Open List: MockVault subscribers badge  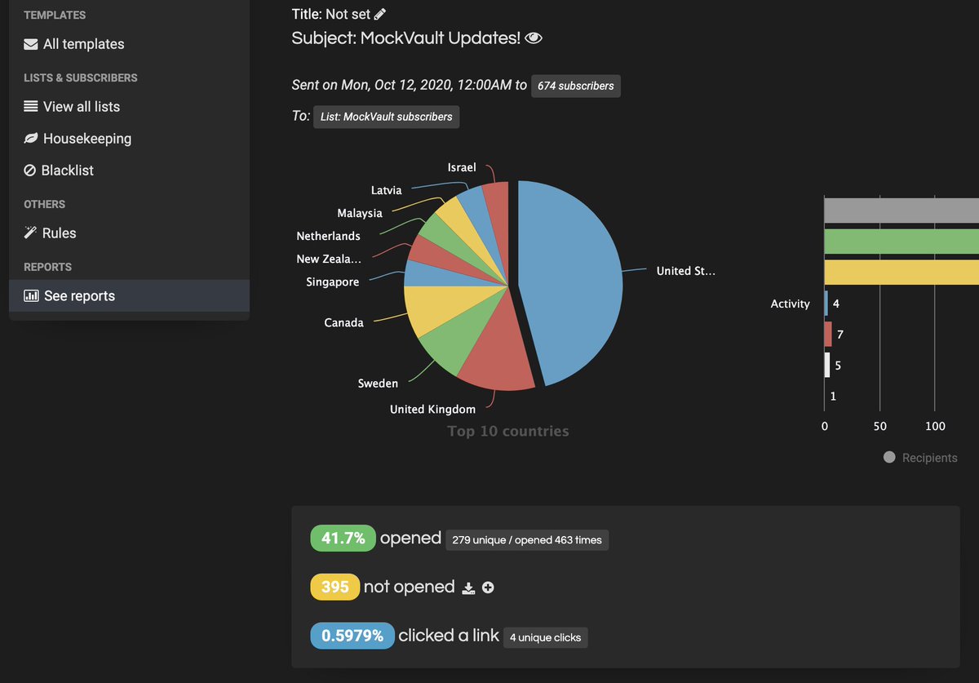coord(387,117)
